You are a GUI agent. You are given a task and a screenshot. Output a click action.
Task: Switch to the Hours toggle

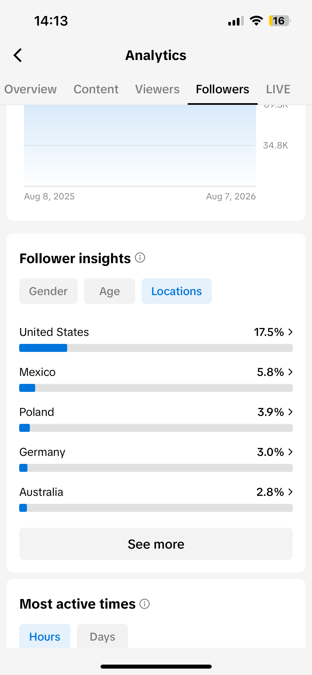[x=45, y=637]
